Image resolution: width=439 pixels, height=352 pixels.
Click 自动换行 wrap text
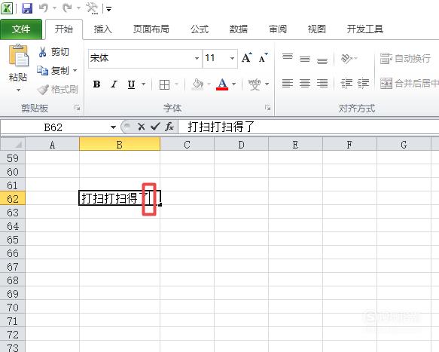405,58
